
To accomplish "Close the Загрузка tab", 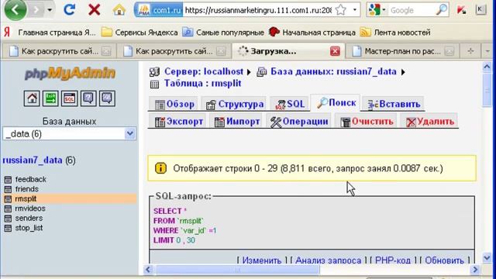I will point(335,51).
